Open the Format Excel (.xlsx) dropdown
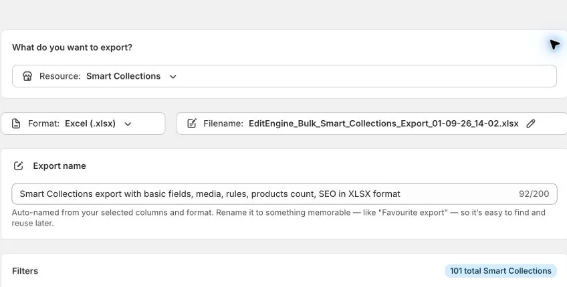 point(83,123)
